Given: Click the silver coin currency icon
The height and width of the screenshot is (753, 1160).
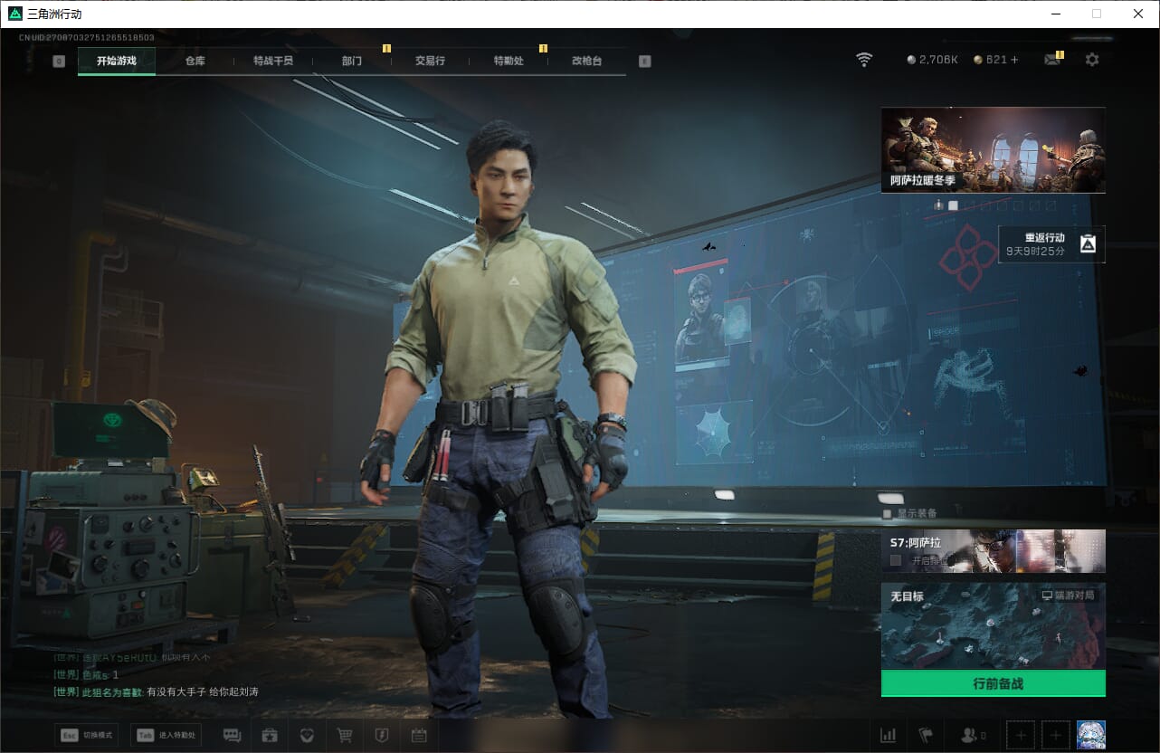Looking at the screenshot, I should tap(911, 60).
